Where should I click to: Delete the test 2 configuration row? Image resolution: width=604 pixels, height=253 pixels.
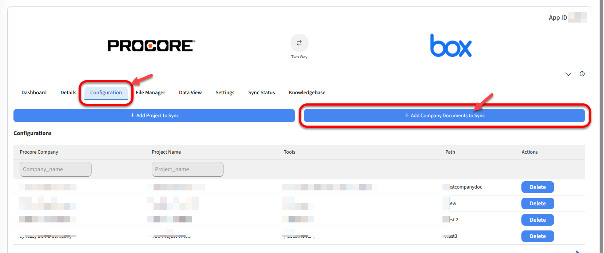(x=537, y=220)
